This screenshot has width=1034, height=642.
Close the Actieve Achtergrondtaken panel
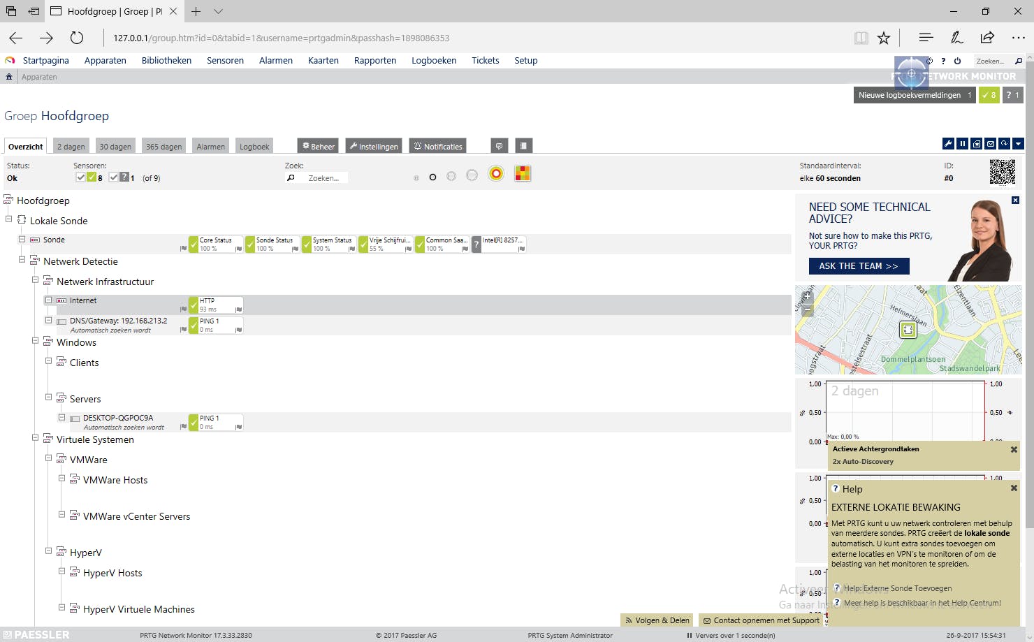tap(1014, 450)
